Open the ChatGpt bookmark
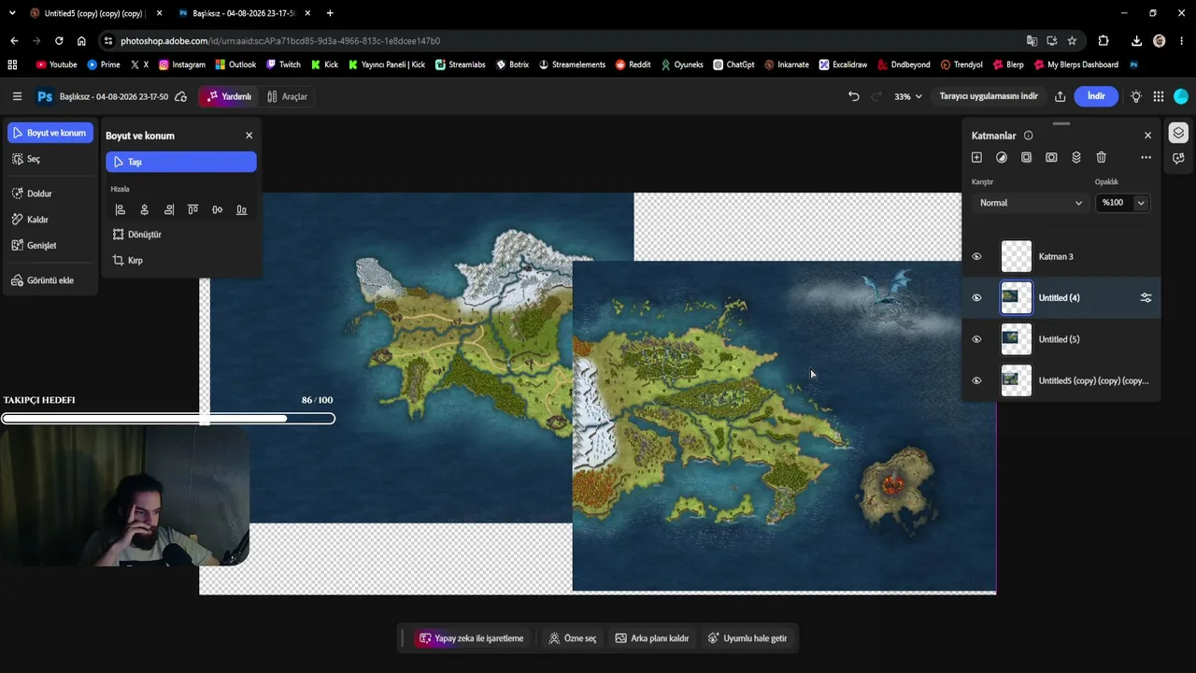This screenshot has height=673, width=1196. (x=733, y=64)
